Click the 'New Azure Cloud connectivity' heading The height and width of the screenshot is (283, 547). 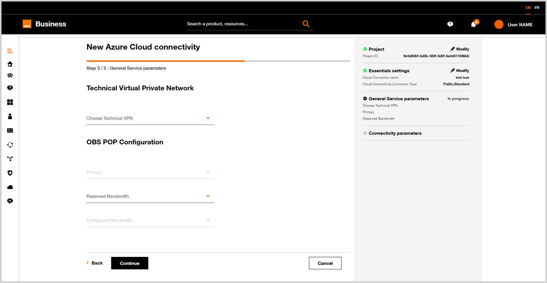143,47
